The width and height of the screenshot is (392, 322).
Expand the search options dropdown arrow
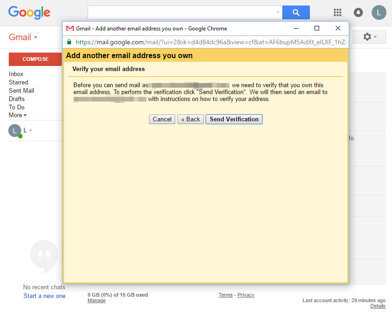pos(278,12)
